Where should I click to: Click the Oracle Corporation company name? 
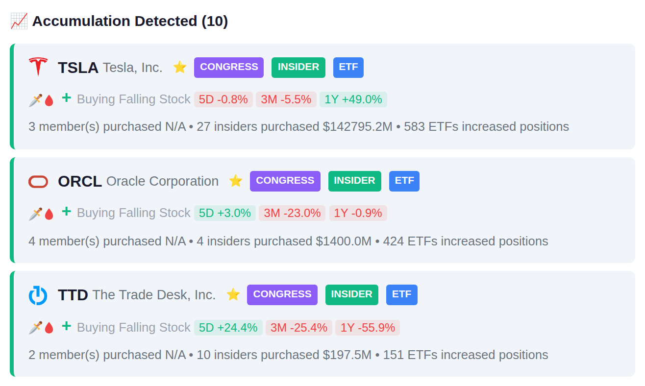coord(162,181)
